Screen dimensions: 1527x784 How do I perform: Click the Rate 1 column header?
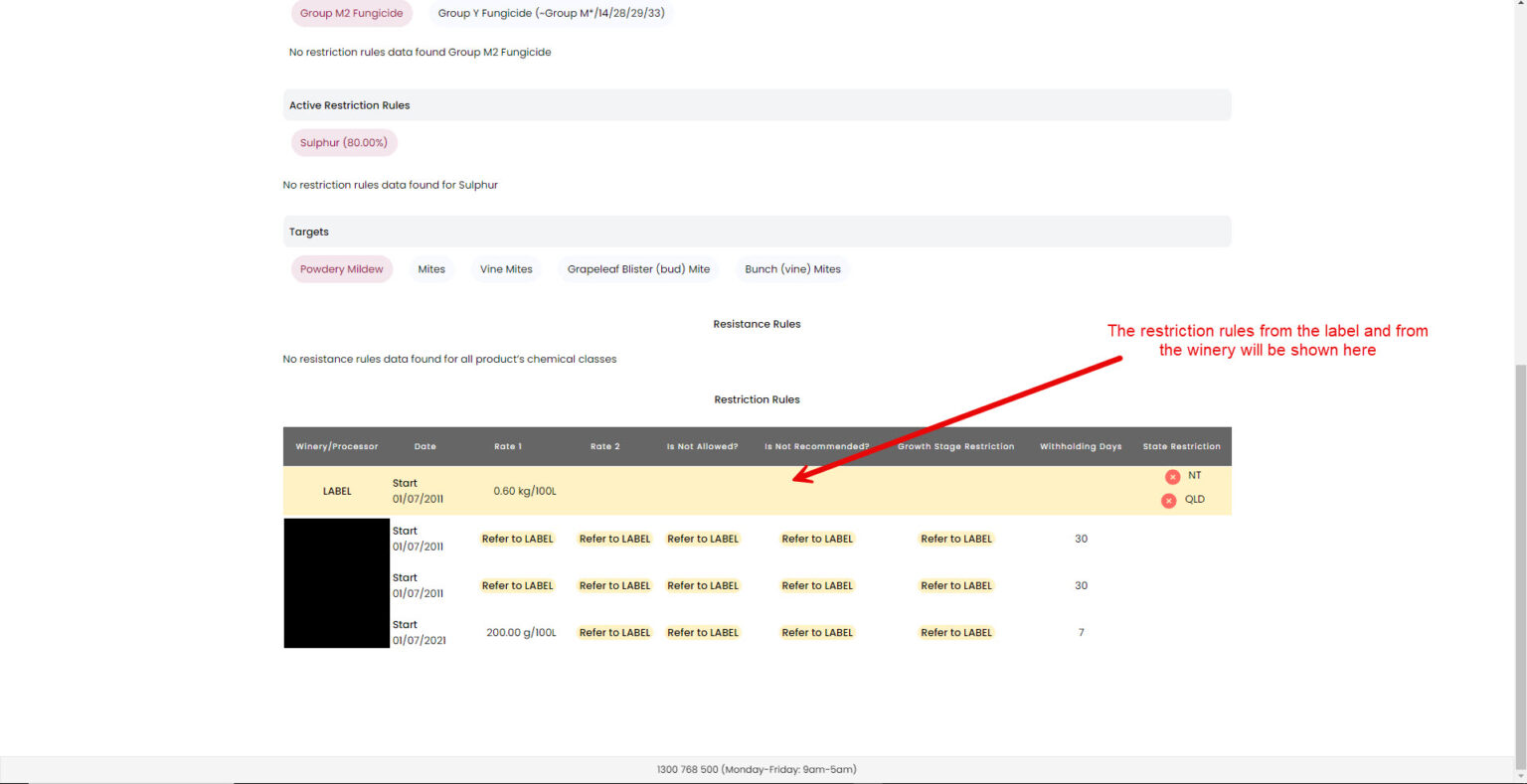click(x=508, y=447)
